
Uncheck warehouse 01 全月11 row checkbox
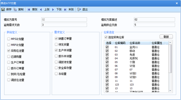pyautogui.click(x=107, y=47)
